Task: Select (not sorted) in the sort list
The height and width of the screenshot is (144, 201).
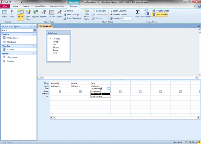Action: click(x=100, y=96)
